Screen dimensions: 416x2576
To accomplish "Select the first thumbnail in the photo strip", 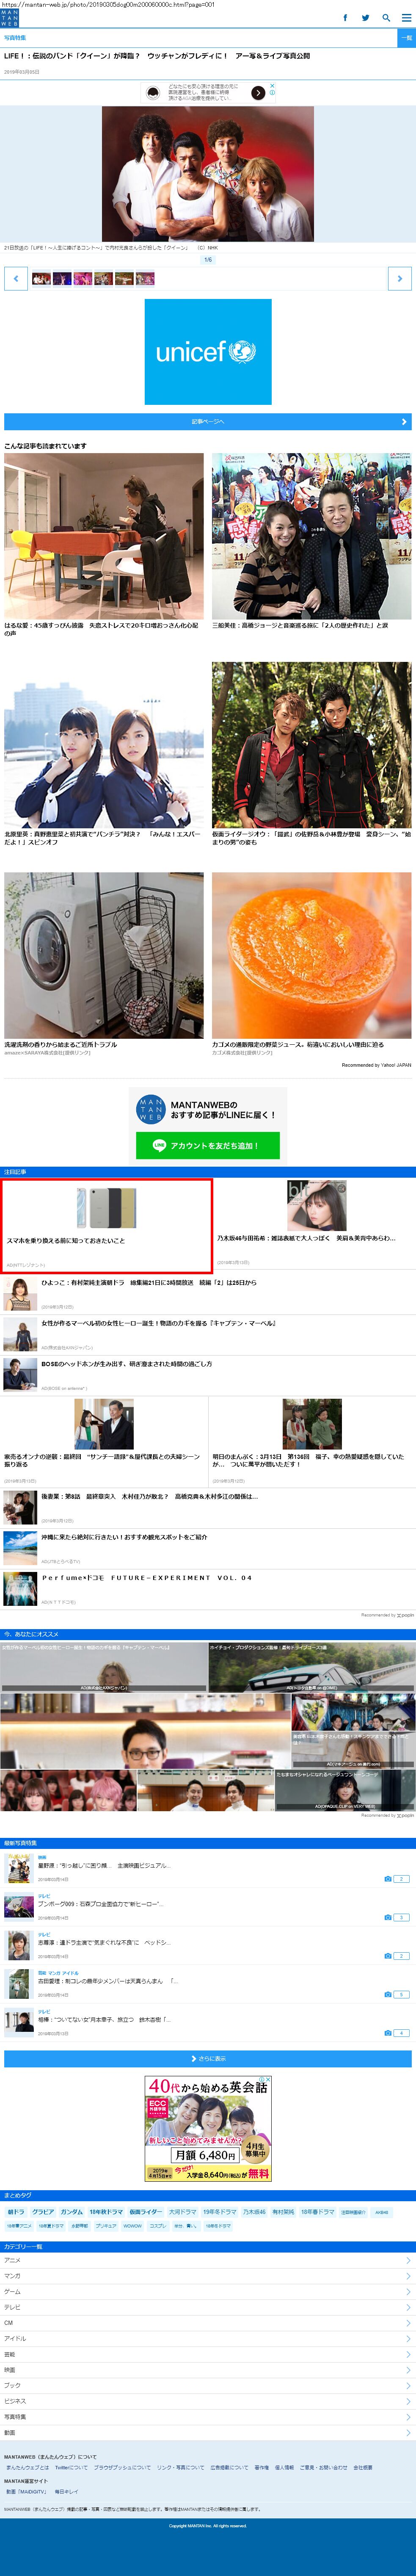I will pos(41,279).
